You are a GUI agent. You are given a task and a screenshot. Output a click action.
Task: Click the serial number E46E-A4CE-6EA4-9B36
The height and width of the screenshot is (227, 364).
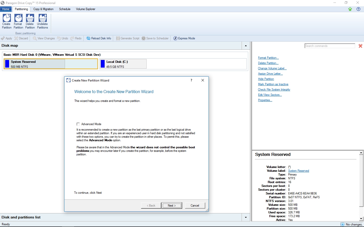[302, 193]
